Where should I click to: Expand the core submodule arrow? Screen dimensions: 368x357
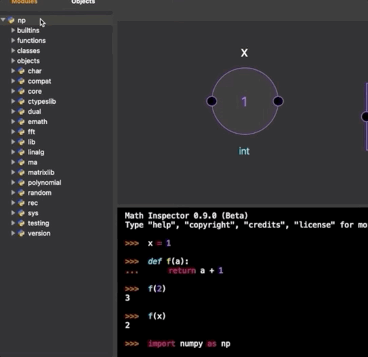(13, 91)
